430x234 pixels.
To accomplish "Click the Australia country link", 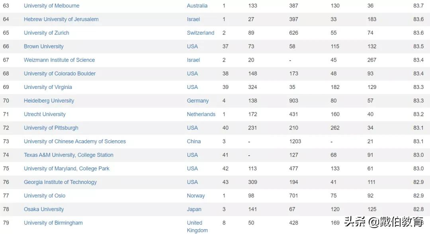I will pos(197,6).
